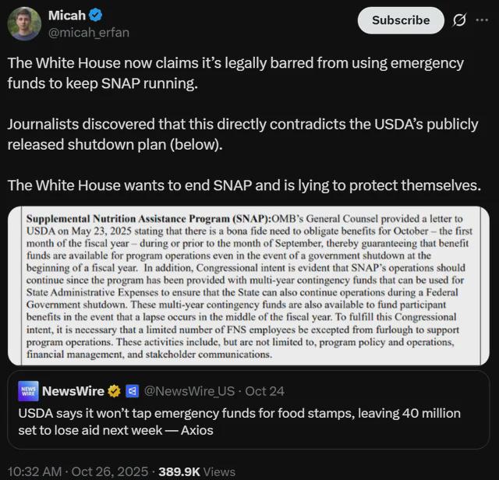Click the Micah display name

click(67, 16)
